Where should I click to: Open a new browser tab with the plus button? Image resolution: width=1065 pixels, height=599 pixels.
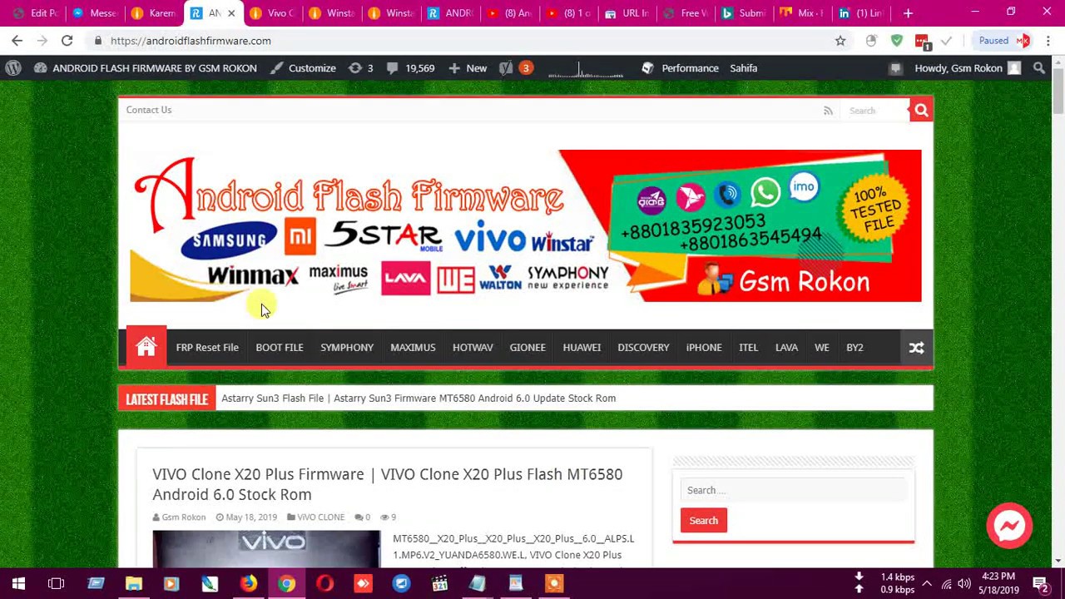(x=908, y=13)
